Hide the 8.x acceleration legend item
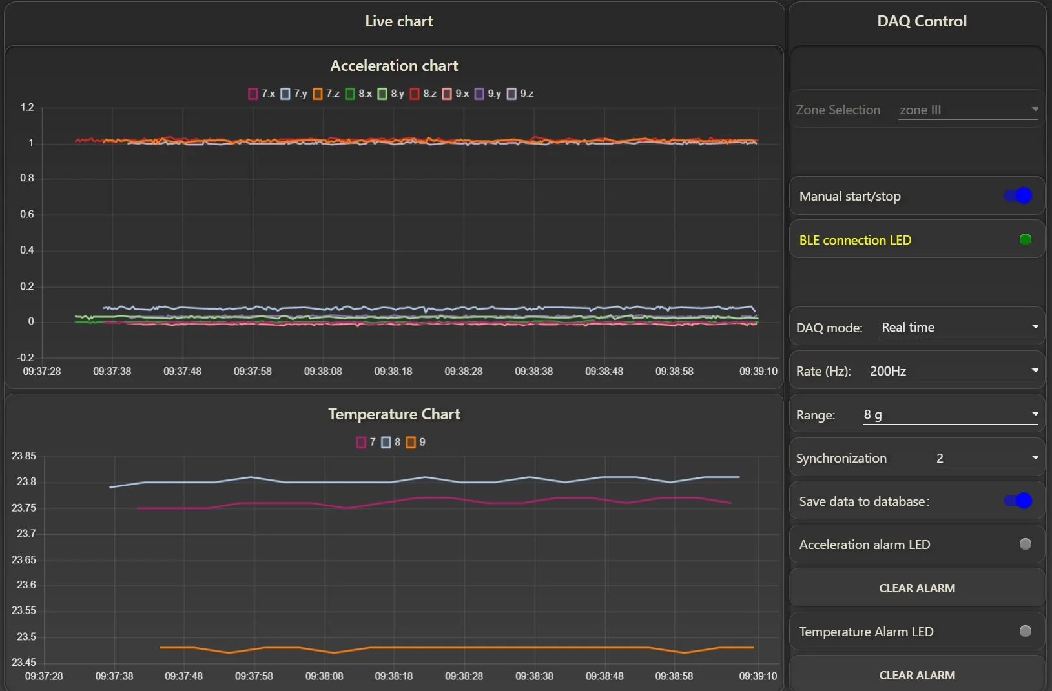This screenshot has width=1052, height=691. 358,94
